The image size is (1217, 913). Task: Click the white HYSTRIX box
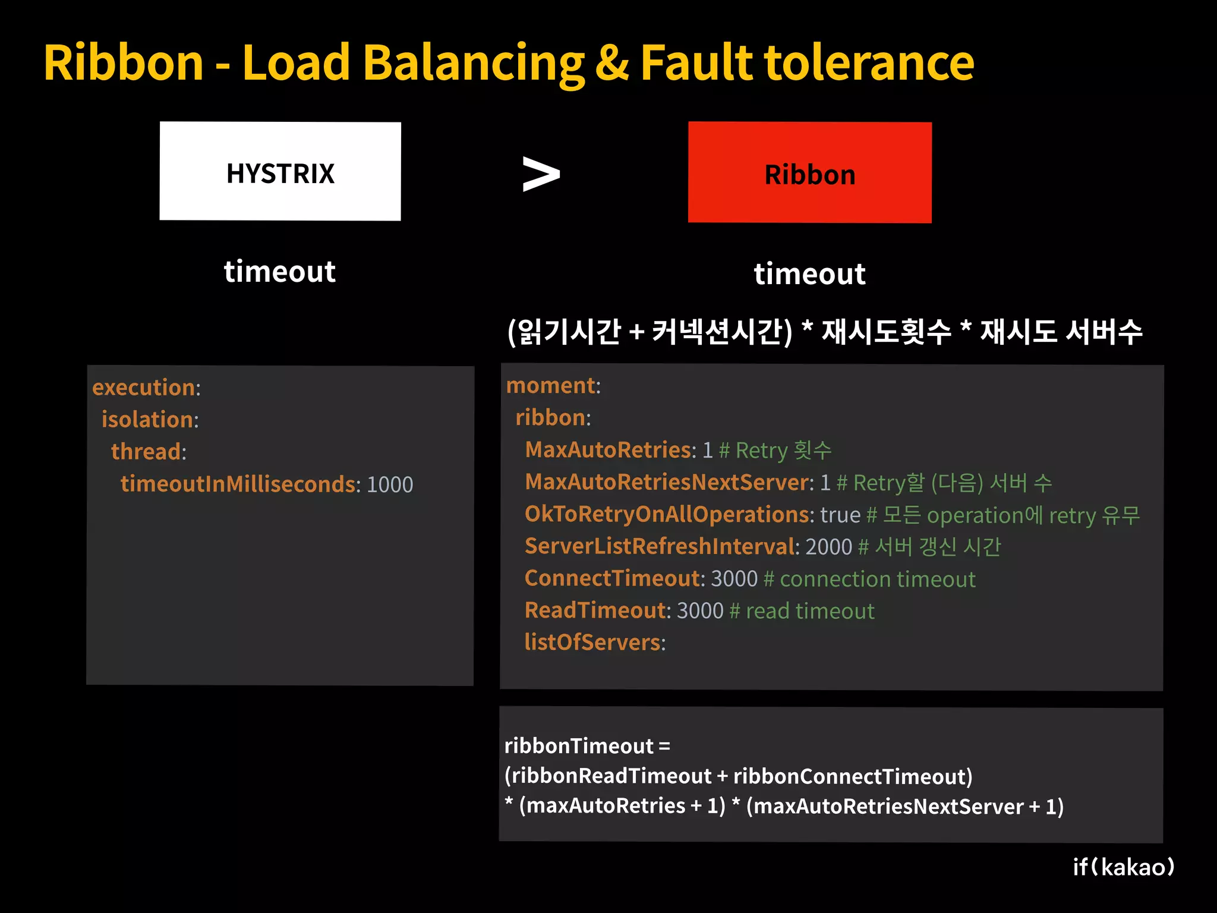pos(280,172)
